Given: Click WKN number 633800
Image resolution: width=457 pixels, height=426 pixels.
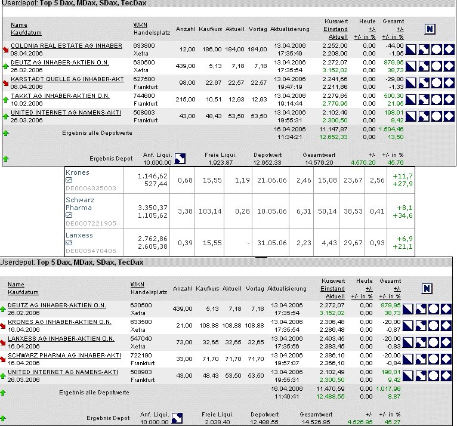Looking at the screenshot, I should (144, 46).
